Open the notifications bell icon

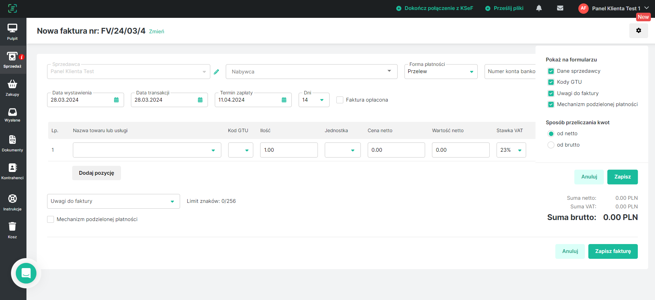(x=539, y=8)
